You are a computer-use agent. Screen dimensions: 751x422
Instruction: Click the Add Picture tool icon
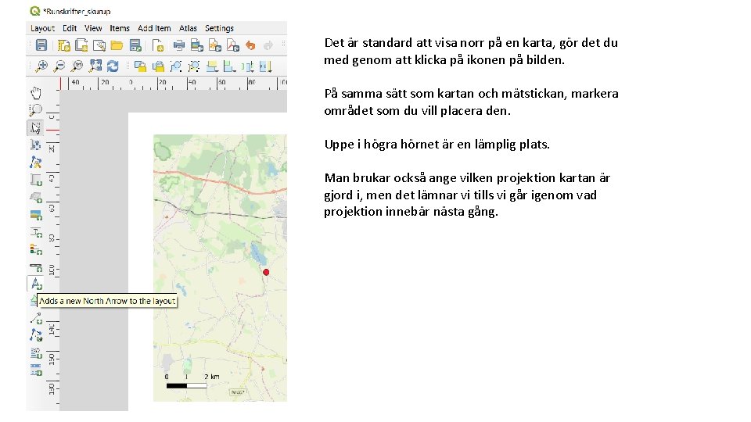(x=36, y=215)
